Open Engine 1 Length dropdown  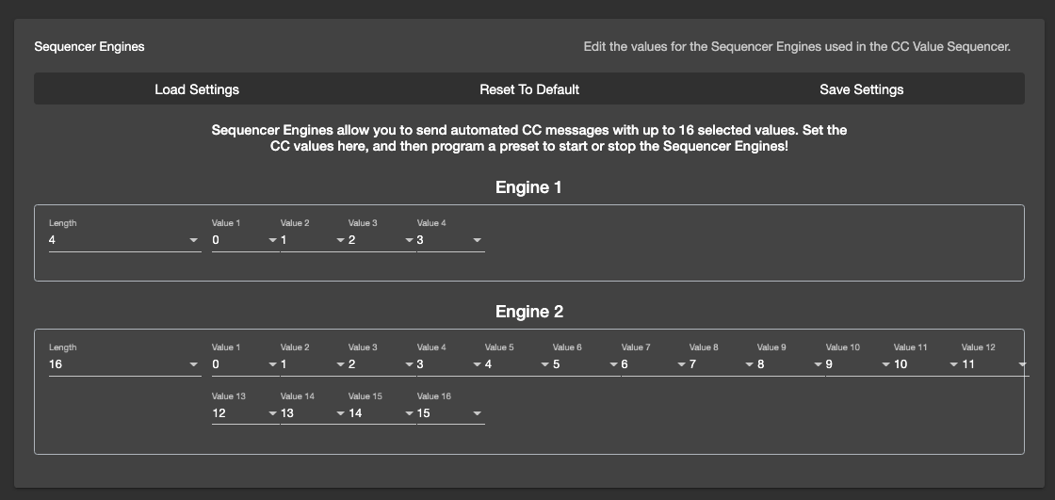pyautogui.click(x=124, y=240)
